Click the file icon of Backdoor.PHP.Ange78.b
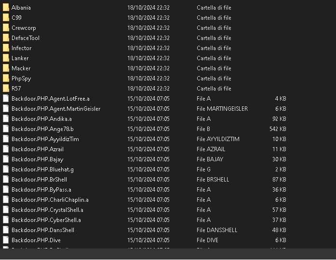The image size is (336, 260). pyautogui.click(x=6, y=129)
